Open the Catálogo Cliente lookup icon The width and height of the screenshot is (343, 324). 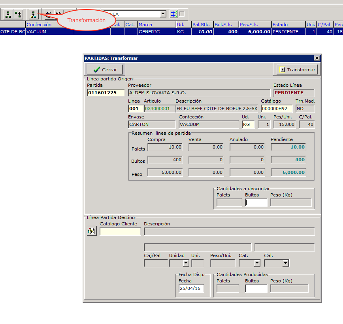click(92, 231)
